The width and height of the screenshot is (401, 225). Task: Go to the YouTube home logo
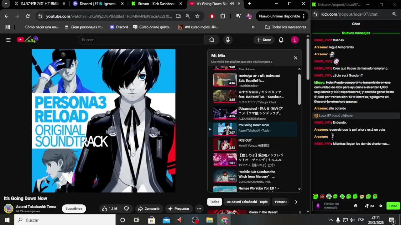pyautogui.click(x=28, y=39)
